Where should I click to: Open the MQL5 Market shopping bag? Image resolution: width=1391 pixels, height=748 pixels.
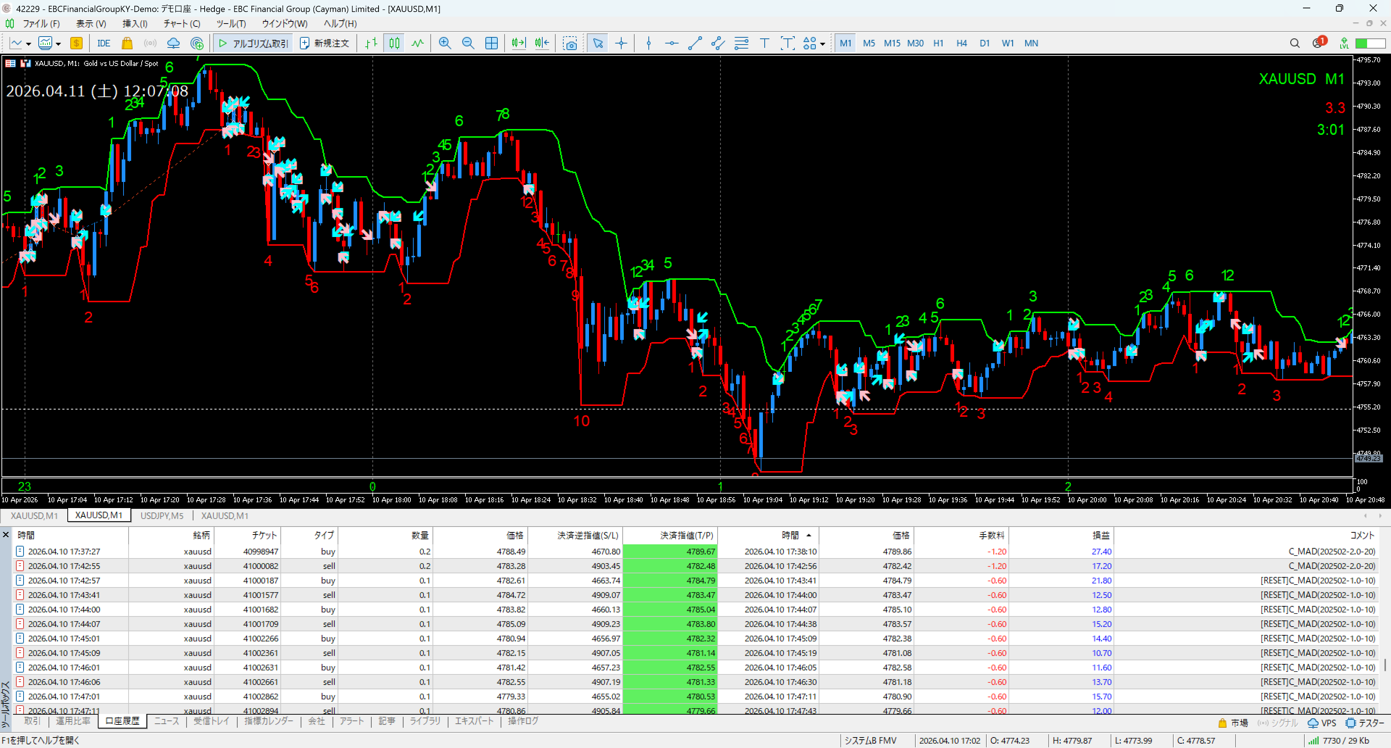(127, 43)
